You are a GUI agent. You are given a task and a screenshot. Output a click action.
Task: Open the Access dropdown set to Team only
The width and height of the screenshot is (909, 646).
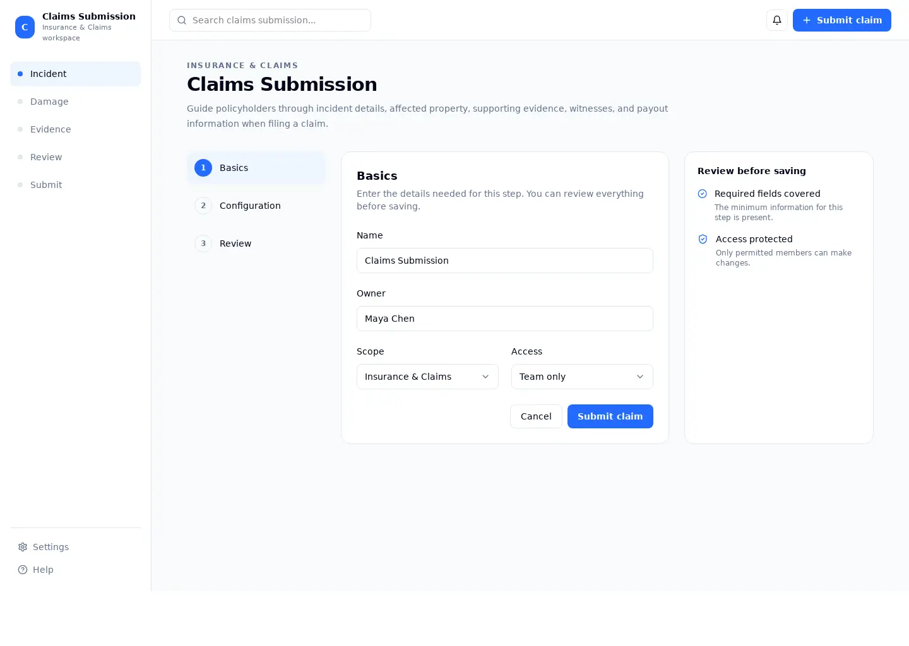(582, 377)
